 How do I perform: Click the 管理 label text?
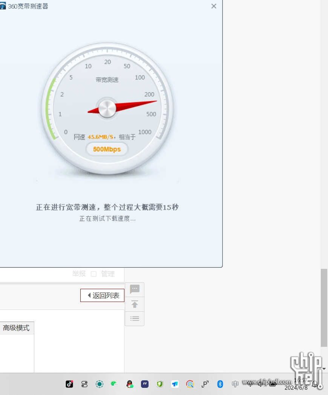108,274
